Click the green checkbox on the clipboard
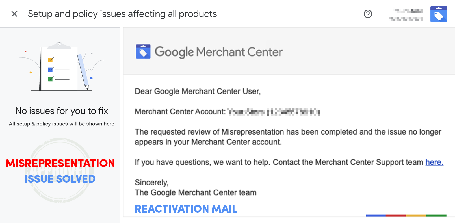The image size is (455, 223). point(51,79)
